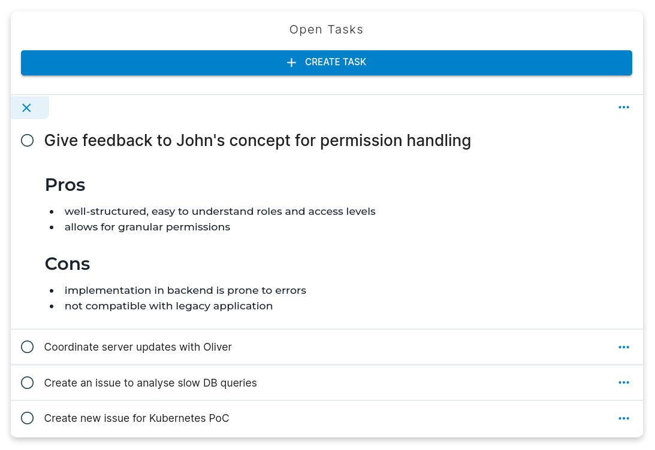Screen dimensions: 655x450
Task: Click the Open Tasks heading
Action: click(x=327, y=29)
